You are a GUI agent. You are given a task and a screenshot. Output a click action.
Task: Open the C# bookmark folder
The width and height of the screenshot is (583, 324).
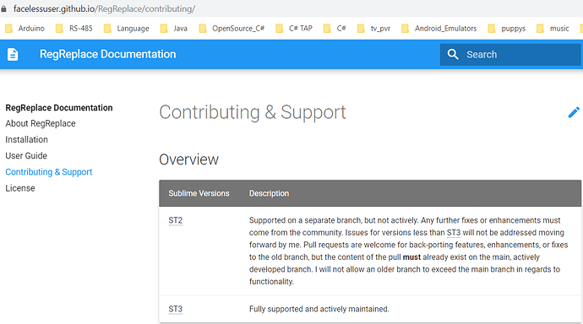(x=335, y=28)
